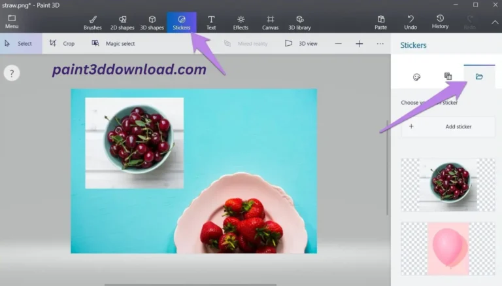Toggle the 3D view
Screen dimensions: 502x286
(301, 43)
